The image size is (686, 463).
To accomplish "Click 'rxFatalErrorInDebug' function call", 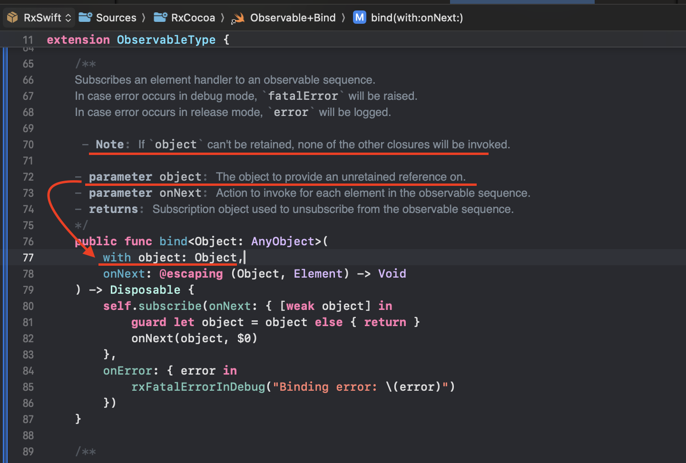I will (x=198, y=387).
